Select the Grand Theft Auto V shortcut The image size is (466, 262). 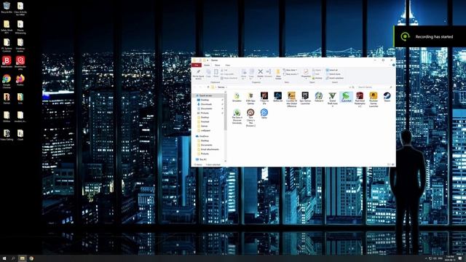click(332, 100)
